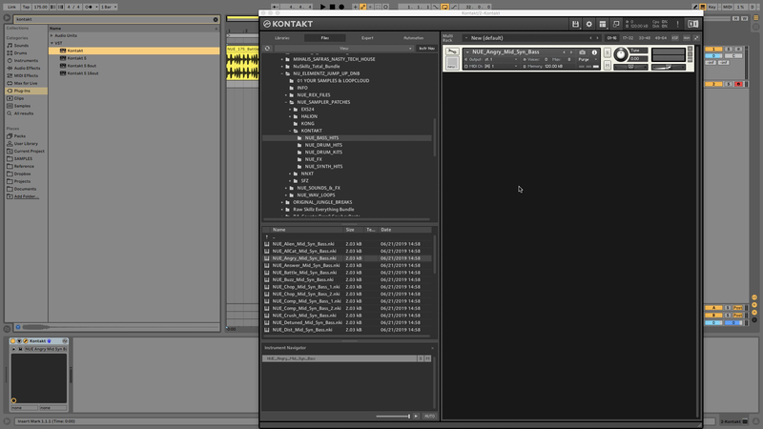Click the Kontakt logo
763x429 pixels.
tap(288, 24)
